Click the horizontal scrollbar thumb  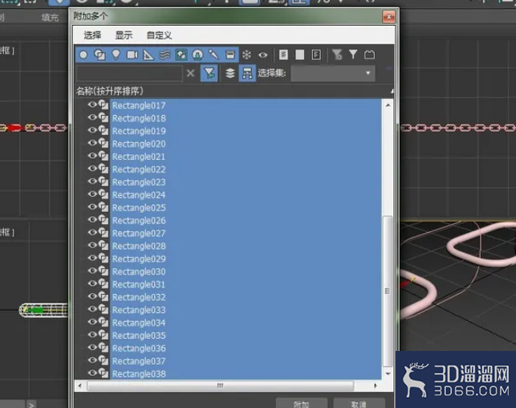tap(220, 386)
